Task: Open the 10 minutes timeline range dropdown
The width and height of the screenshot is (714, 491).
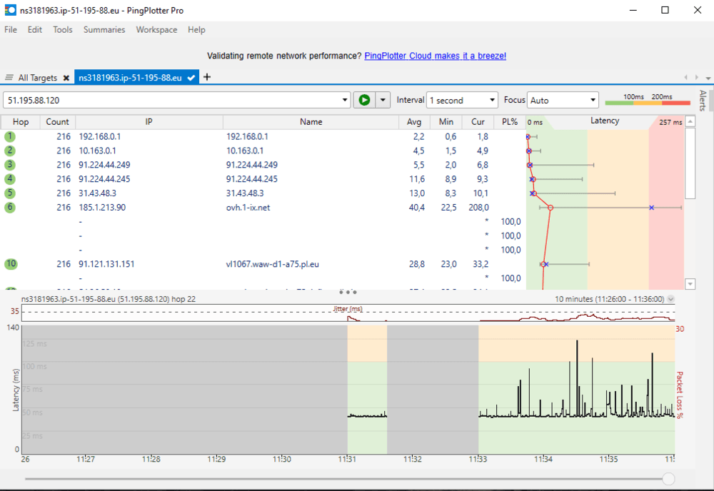Action: click(x=670, y=300)
